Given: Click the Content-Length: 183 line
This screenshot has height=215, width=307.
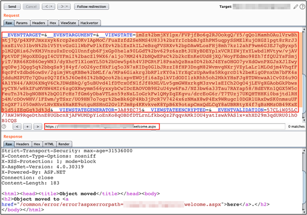Looking at the screenshot, I should (31, 183).
